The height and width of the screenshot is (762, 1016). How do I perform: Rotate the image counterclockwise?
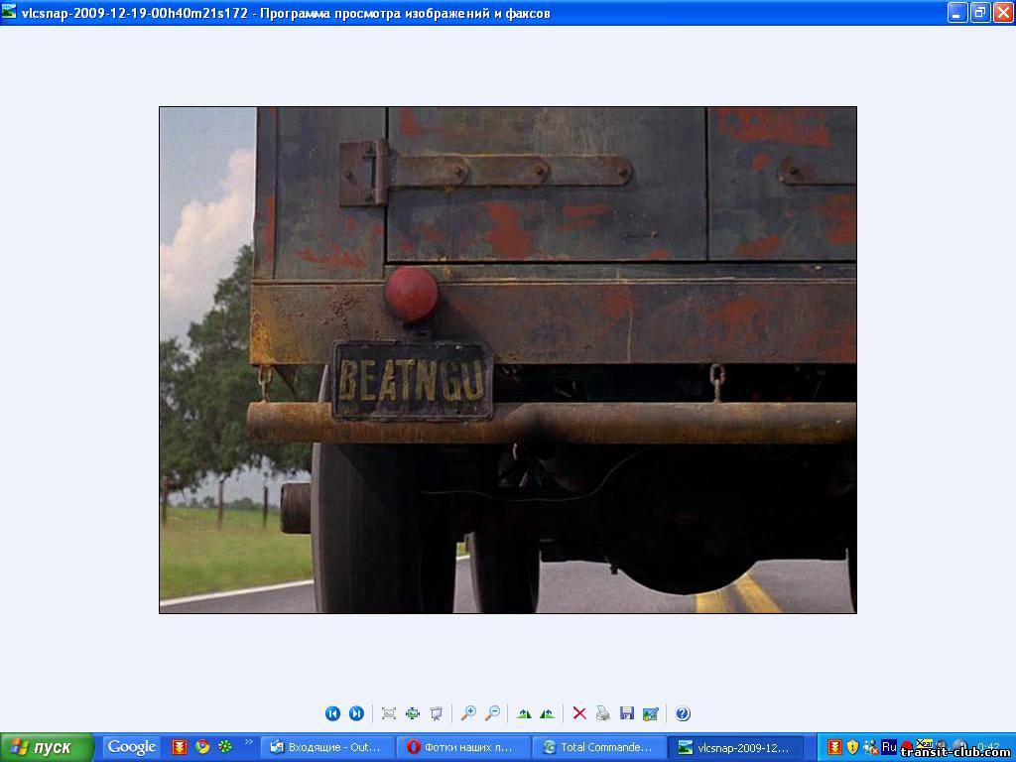coord(548,713)
